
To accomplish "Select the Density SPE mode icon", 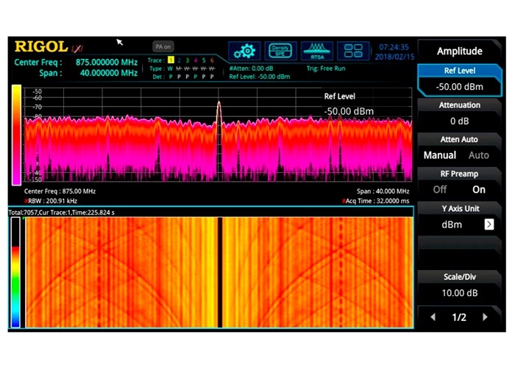I will [280, 51].
